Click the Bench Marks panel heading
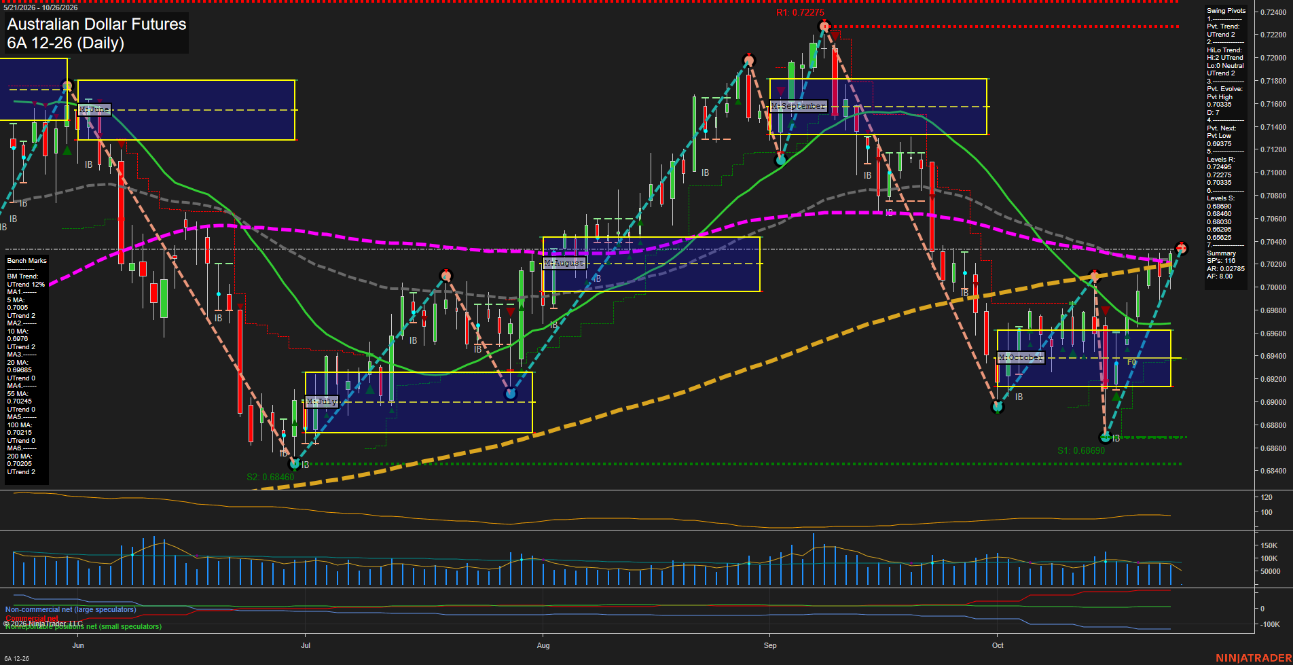 coord(27,261)
